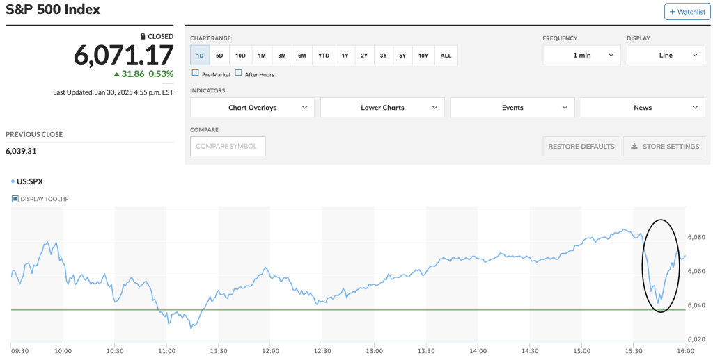Enable the Pre-Market checkbox
713x358 pixels.
click(196, 73)
